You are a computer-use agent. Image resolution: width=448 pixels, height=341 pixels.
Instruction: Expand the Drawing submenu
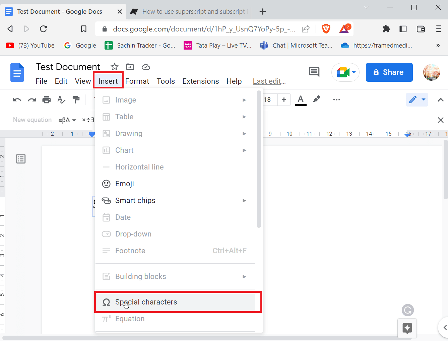pos(175,133)
